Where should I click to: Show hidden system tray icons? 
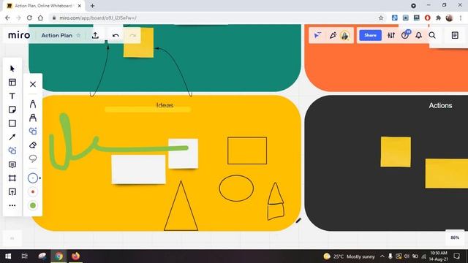pyautogui.click(x=382, y=256)
